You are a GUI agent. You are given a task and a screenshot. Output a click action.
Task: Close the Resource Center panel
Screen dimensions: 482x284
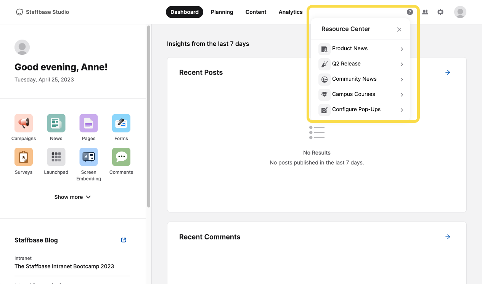click(399, 29)
